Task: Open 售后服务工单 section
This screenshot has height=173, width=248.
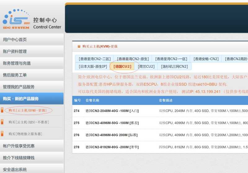Action: tap(32, 75)
